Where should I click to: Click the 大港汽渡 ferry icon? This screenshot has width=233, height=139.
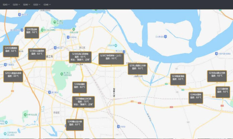coord(217,54)
